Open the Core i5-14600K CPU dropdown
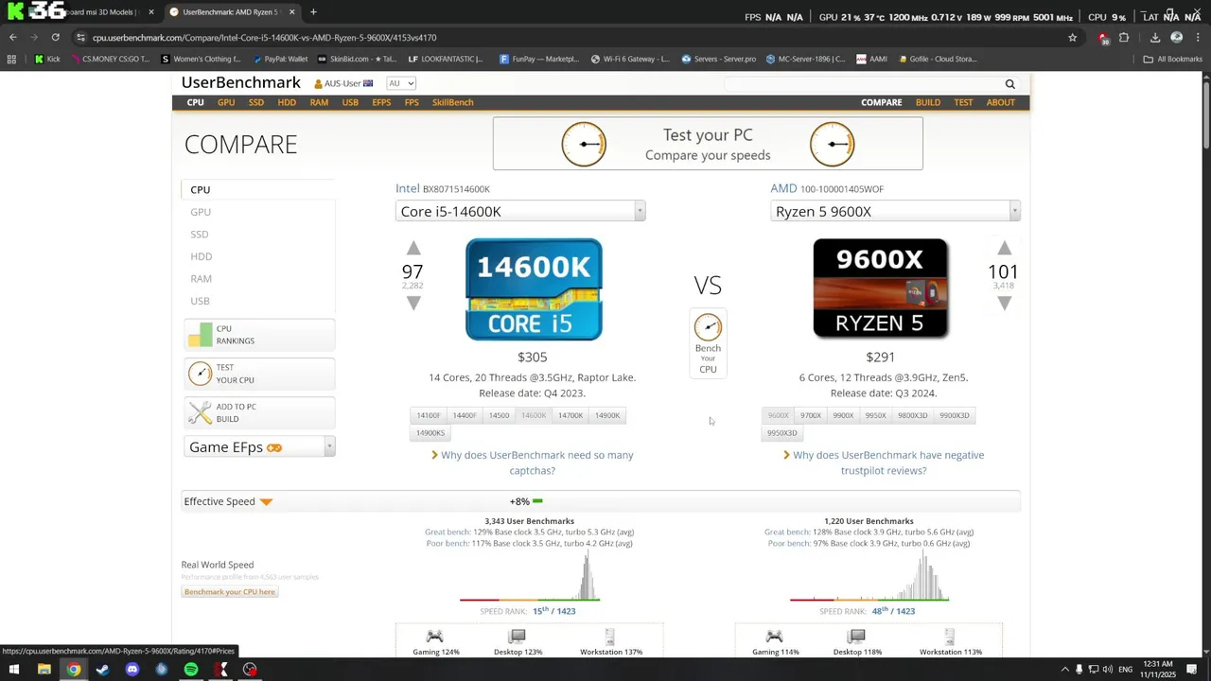 (520, 211)
